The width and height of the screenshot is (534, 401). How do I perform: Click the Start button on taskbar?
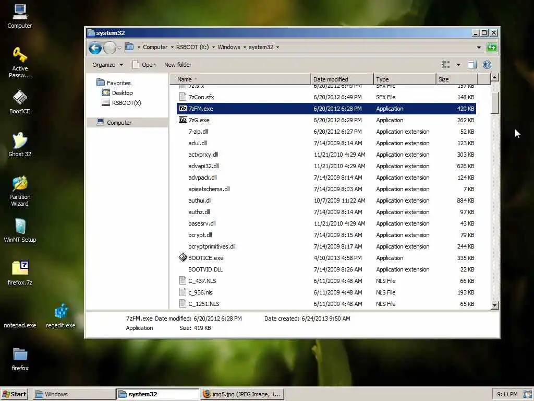coord(14,394)
